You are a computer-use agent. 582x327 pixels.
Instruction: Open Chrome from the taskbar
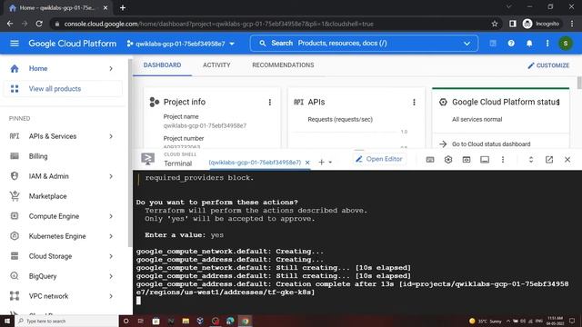tap(245, 321)
